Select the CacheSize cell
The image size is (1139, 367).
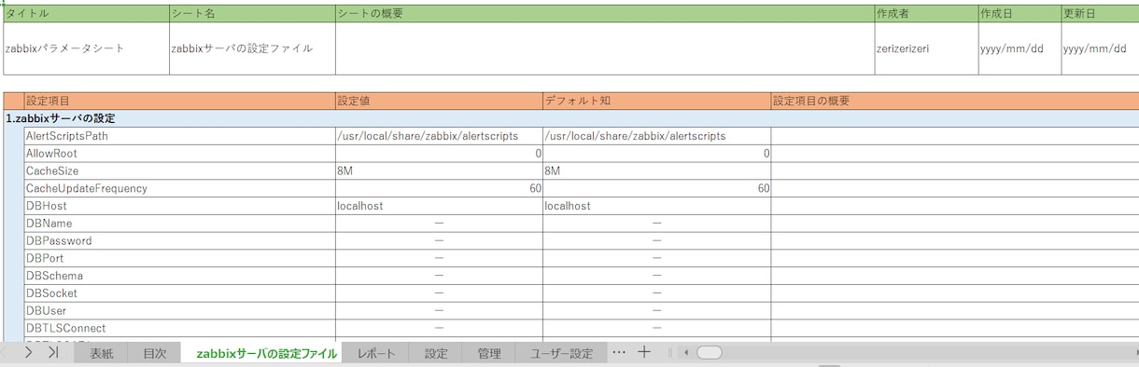point(179,171)
